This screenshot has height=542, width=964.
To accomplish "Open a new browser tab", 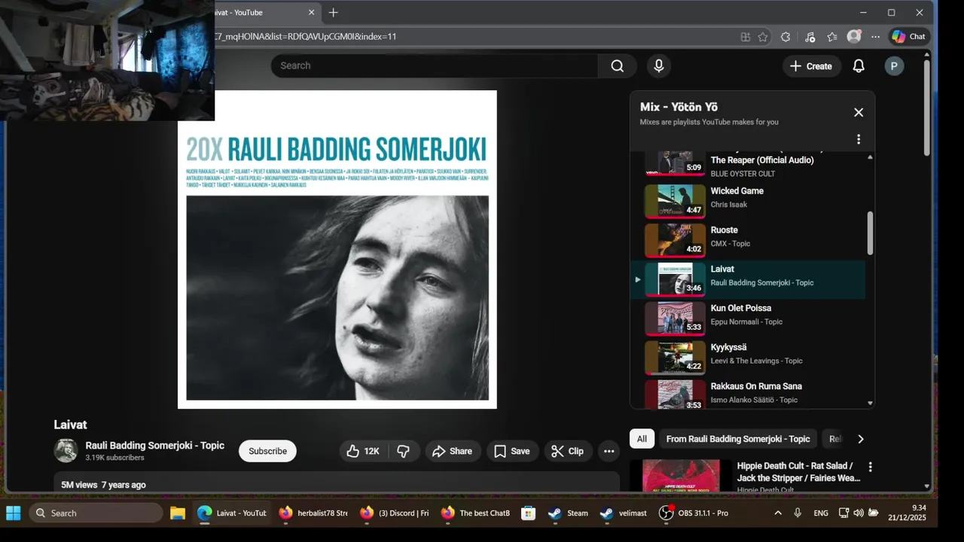I will click(x=333, y=12).
